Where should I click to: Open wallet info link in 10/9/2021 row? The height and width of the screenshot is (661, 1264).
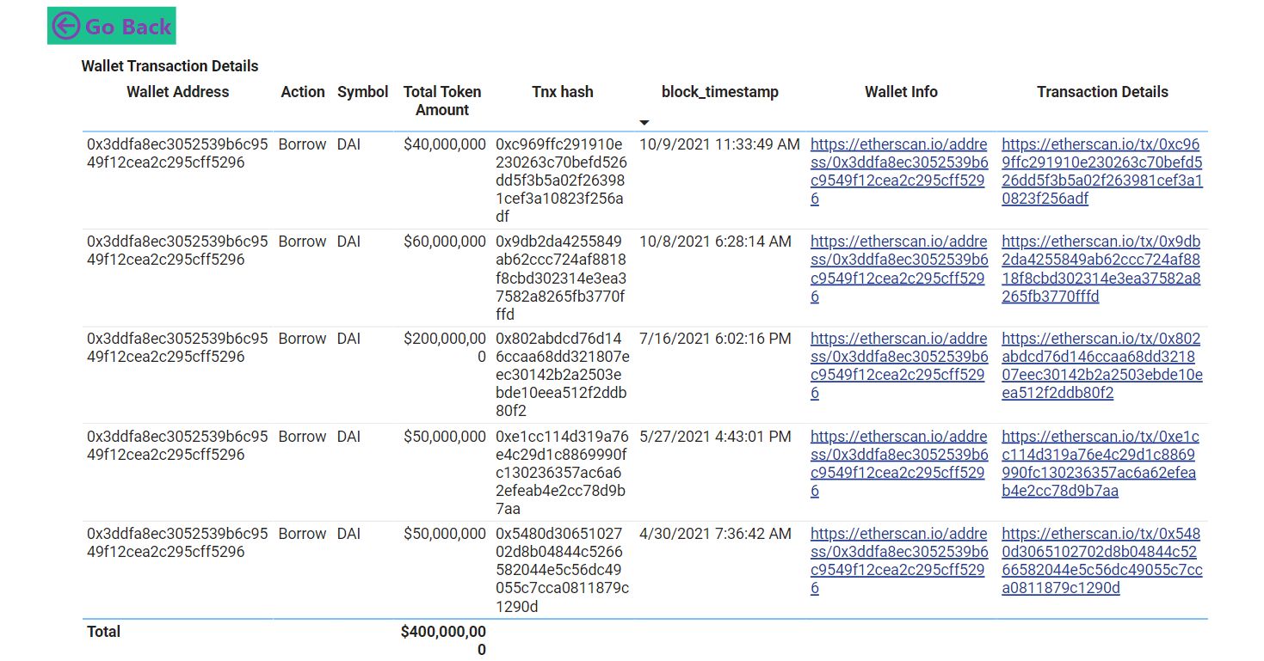click(899, 172)
